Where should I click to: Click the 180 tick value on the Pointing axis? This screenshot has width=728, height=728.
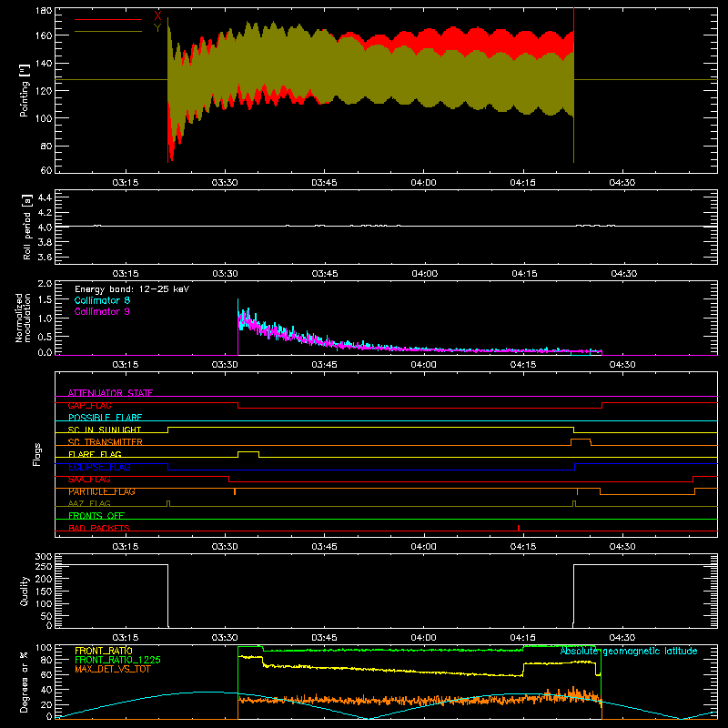pos(44,10)
